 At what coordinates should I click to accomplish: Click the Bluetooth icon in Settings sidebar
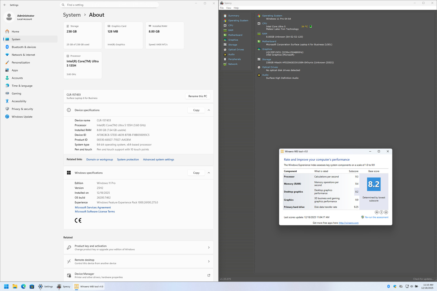7,47
